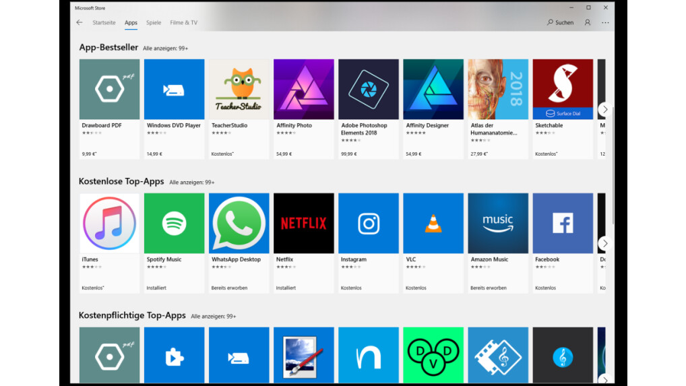Screen dimensions: 686x386
Task: Advance Kostenlose Top-Apps row with right chevron
Action: click(x=605, y=243)
